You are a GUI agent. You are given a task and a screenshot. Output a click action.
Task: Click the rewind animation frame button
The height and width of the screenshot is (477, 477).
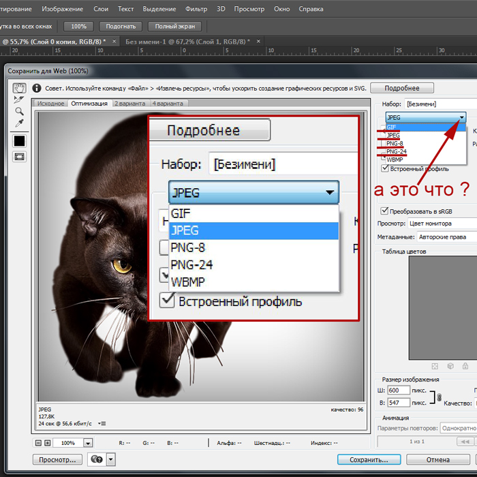click(465, 442)
